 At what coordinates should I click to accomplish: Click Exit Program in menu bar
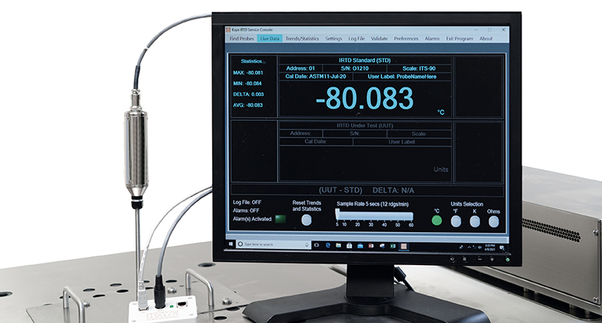click(x=459, y=38)
